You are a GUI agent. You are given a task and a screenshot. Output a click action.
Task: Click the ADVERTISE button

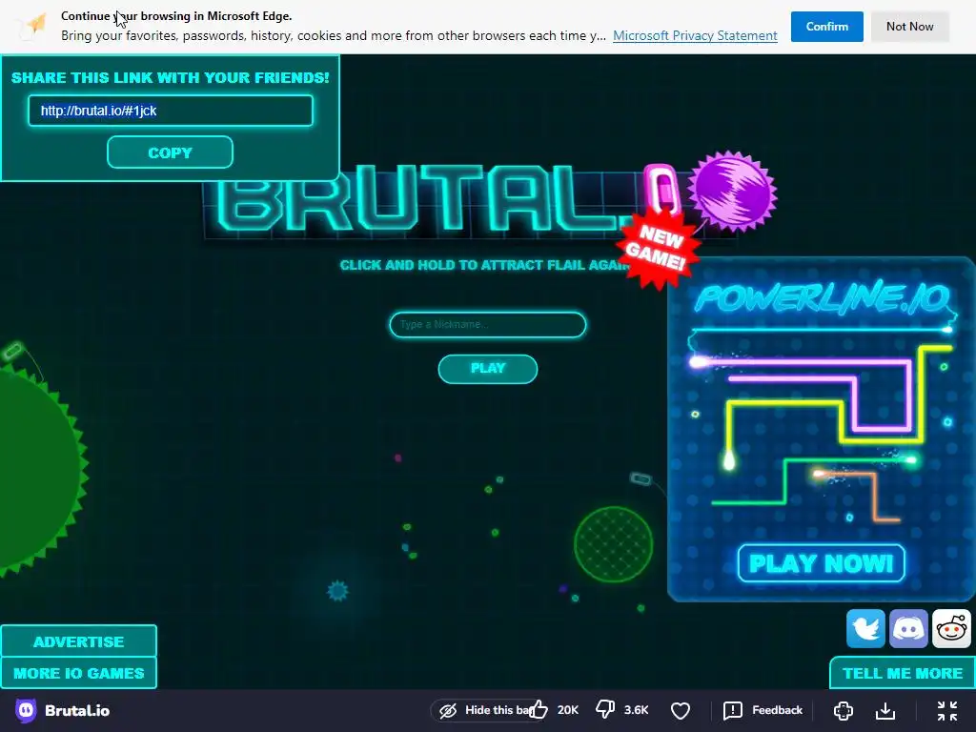point(78,641)
